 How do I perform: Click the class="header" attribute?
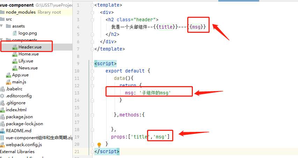click(136, 20)
